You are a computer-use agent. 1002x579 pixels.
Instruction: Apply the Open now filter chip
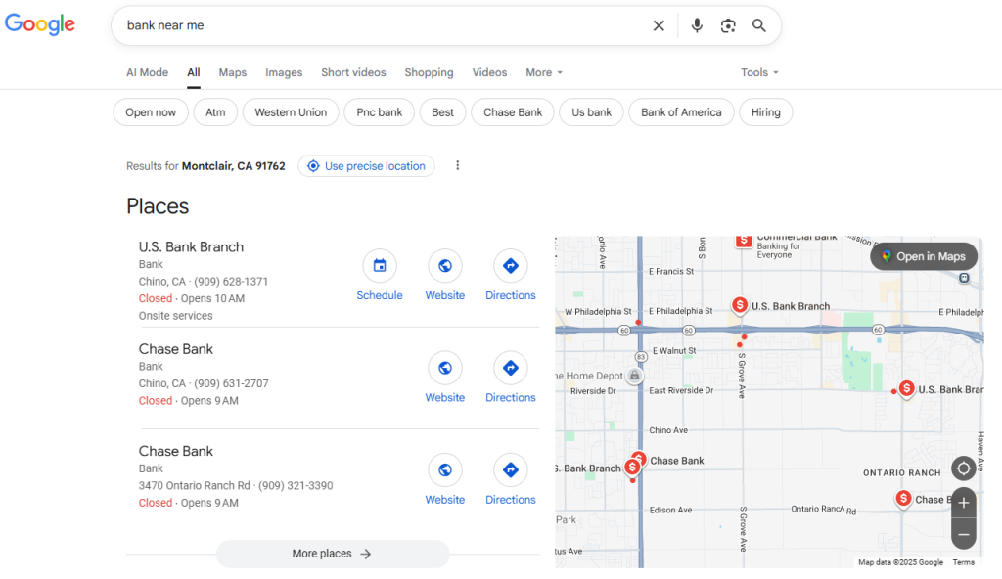tap(151, 112)
